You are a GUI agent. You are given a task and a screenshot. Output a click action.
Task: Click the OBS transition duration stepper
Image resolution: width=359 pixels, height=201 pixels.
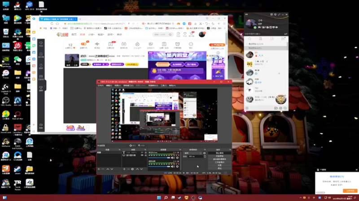pos(205,157)
